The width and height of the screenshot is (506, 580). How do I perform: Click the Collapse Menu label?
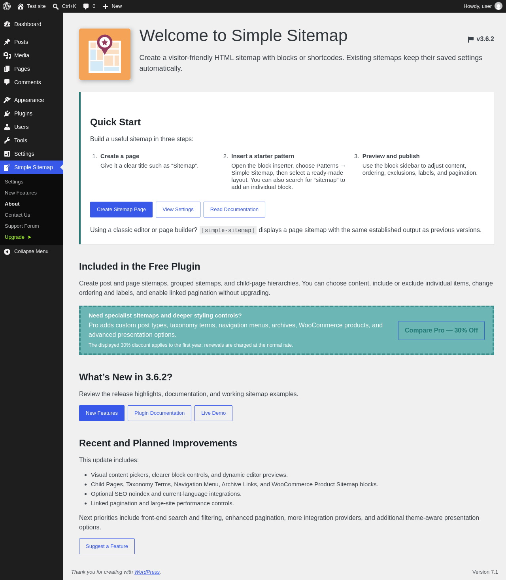click(31, 251)
